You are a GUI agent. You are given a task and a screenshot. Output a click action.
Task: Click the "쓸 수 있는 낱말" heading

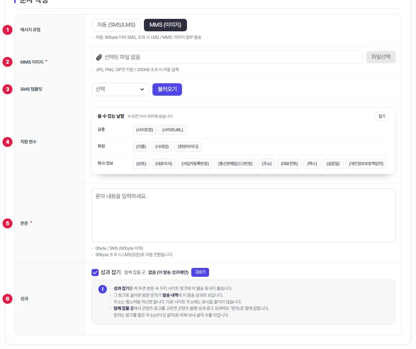[111, 116]
